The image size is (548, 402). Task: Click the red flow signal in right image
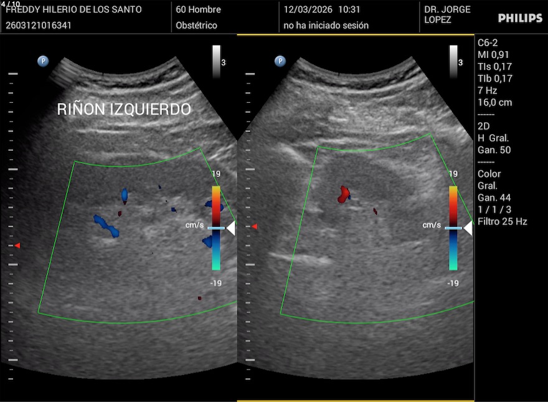point(344,194)
